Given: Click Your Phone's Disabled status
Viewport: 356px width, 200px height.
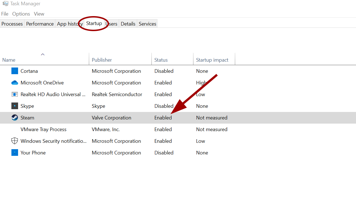Looking at the screenshot, I should (x=164, y=153).
